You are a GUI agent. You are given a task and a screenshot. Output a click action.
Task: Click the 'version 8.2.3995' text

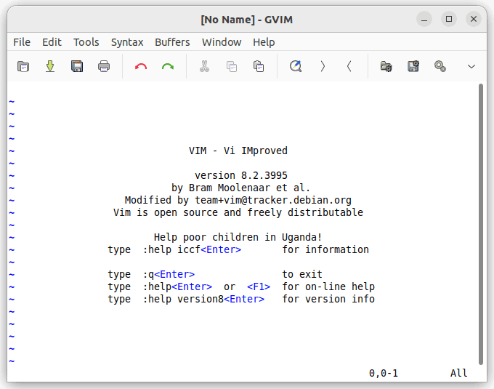click(241, 175)
